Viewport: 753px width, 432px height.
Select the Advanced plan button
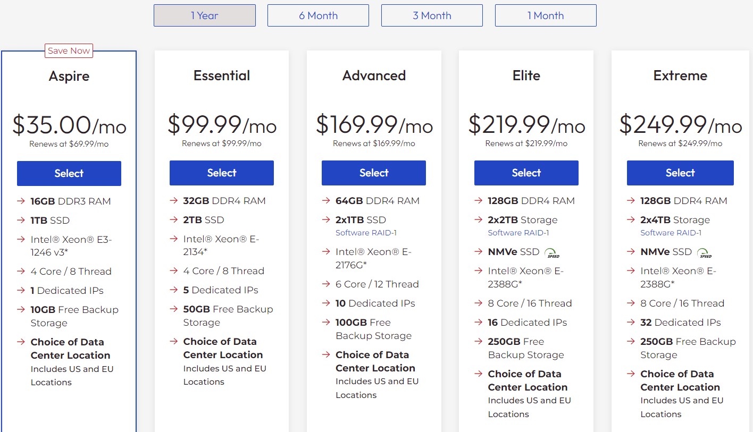click(x=374, y=173)
